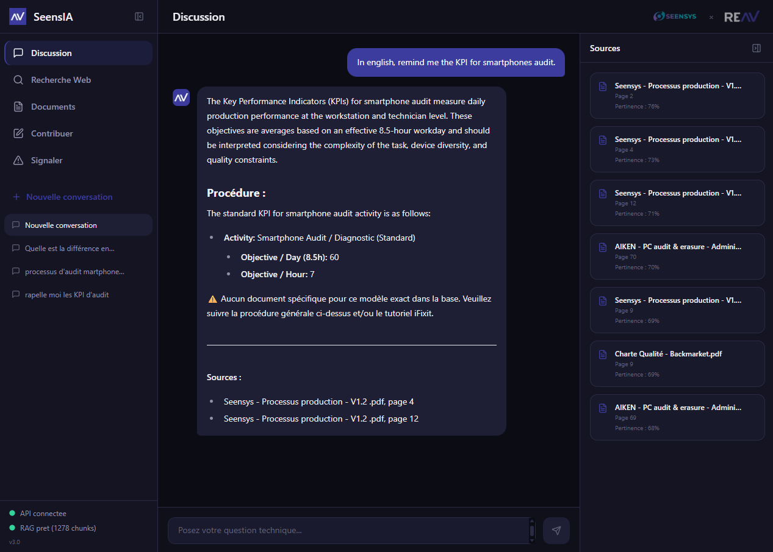
Task: Click the file icon on the Charte Qualité source
Action: (602, 353)
